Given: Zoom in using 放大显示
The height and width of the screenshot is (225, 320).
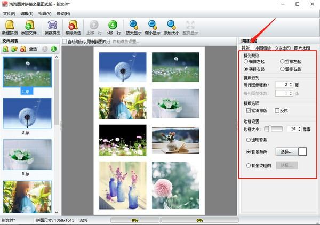Looking at the screenshot, I should 134,27.
